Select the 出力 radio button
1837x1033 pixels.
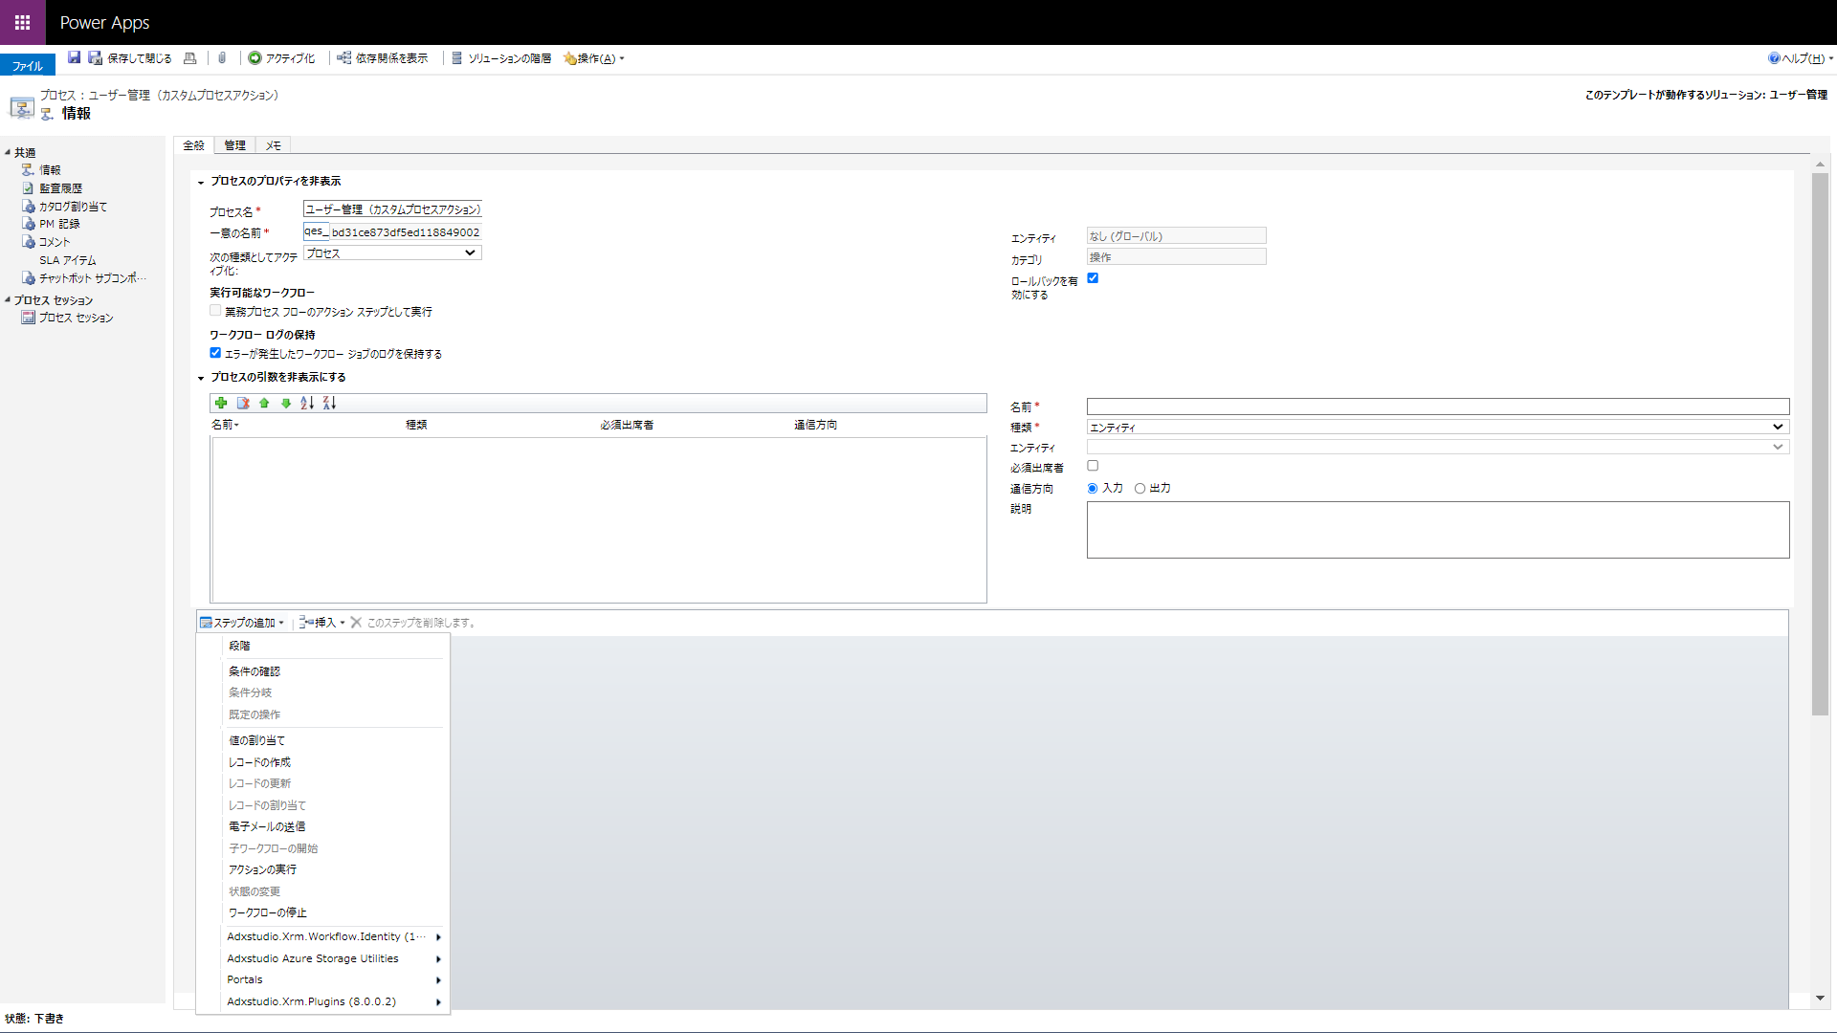coord(1140,489)
